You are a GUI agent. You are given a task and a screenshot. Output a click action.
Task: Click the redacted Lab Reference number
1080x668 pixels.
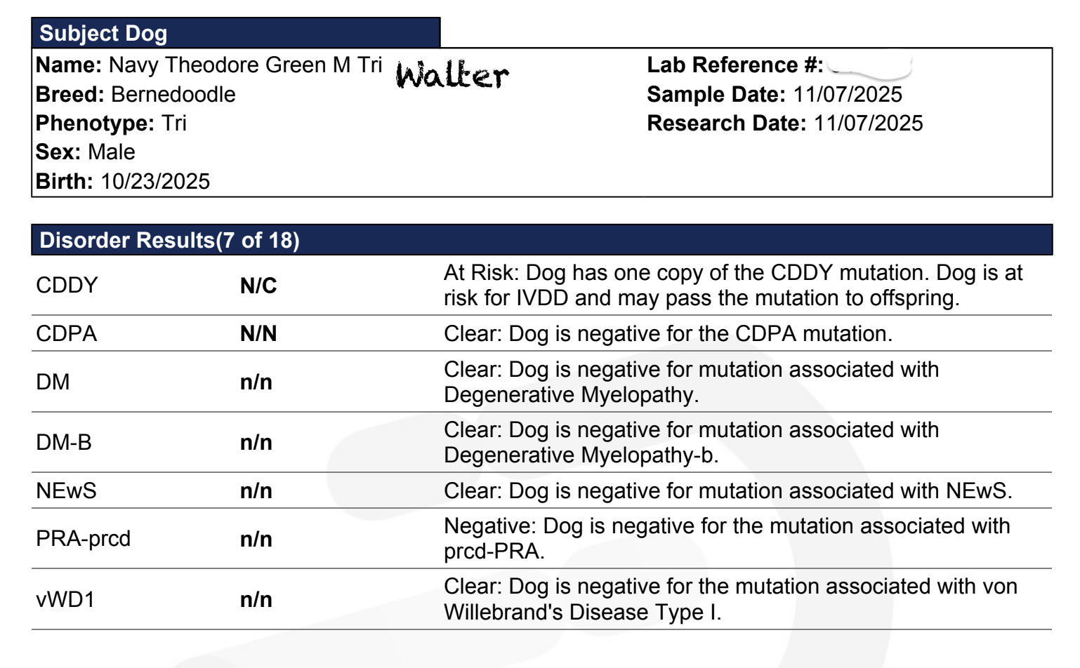(869, 65)
